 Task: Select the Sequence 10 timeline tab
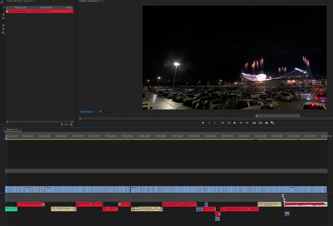(x=12, y=130)
